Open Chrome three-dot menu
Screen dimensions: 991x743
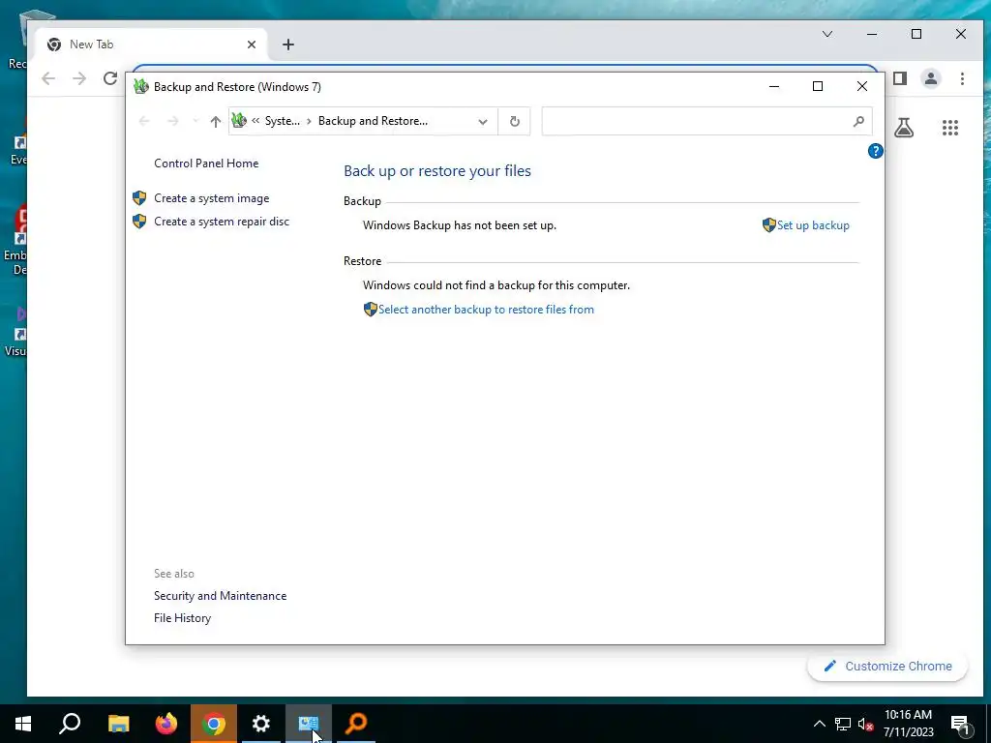[x=962, y=78]
